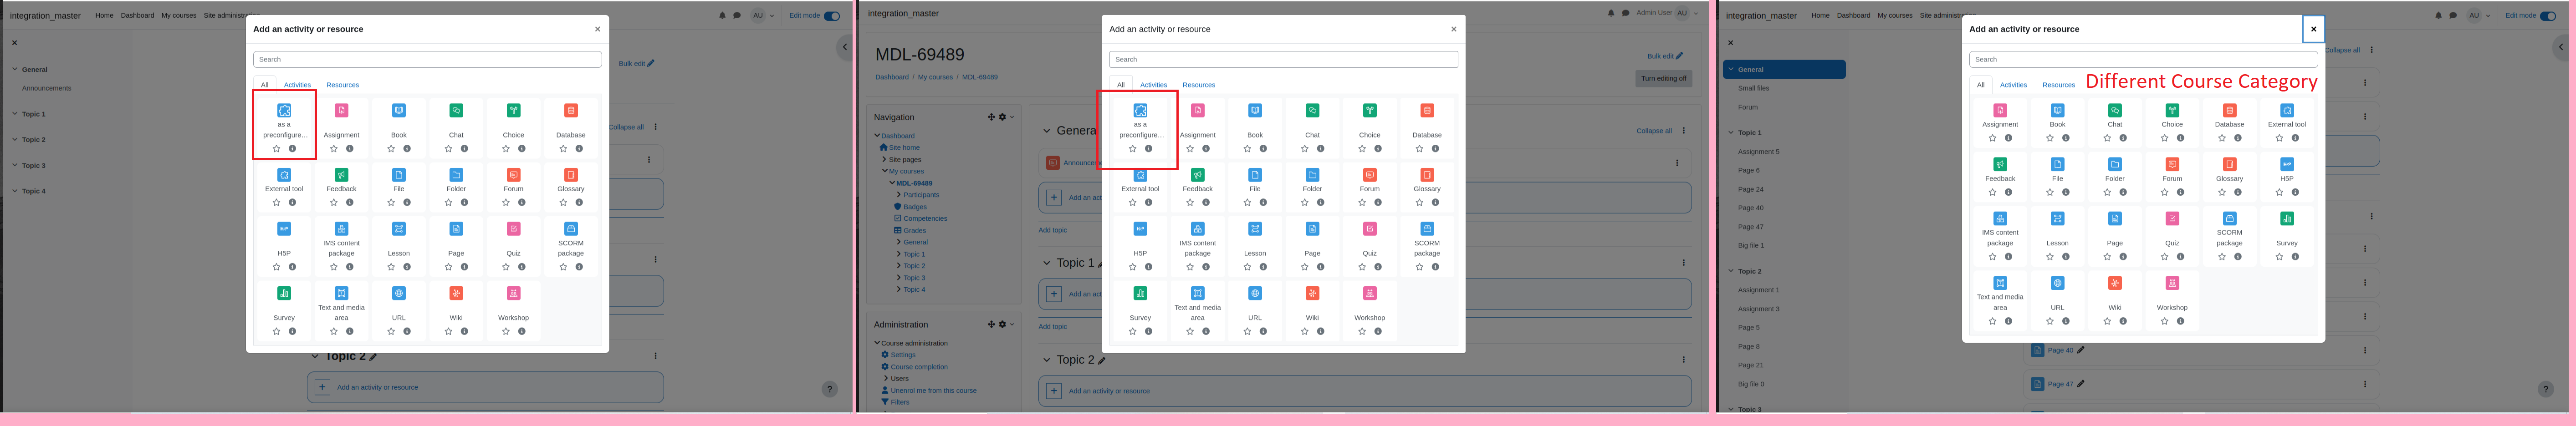Pick the Wiki icon in the right dialog
Screen dimensions: 2576x426
coord(2115,283)
